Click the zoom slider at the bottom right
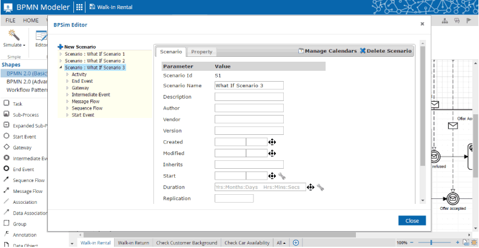The height and width of the screenshot is (248, 479). [432, 243]
